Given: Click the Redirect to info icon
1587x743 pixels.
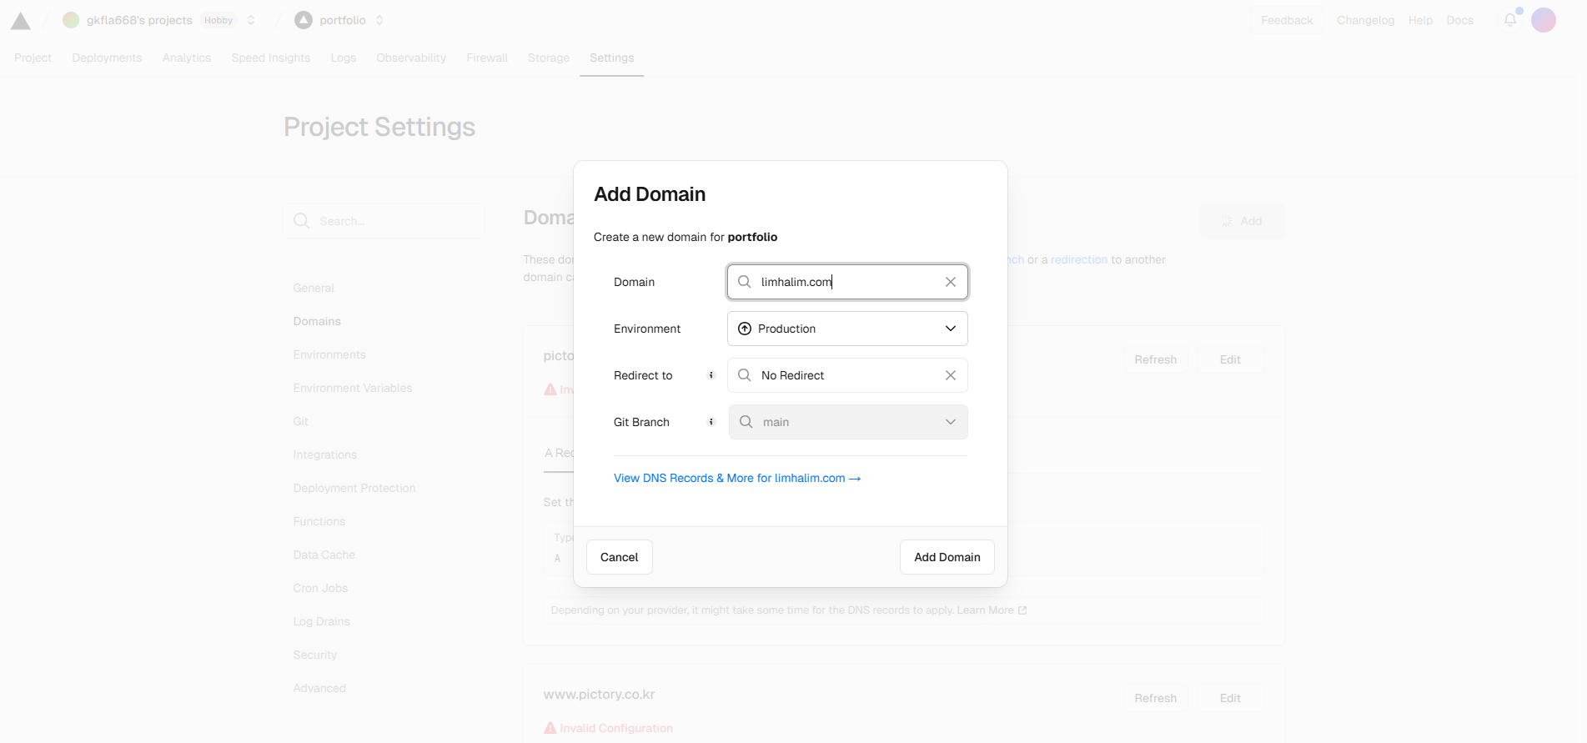Looking at the screenshot, I should point(711,375).
